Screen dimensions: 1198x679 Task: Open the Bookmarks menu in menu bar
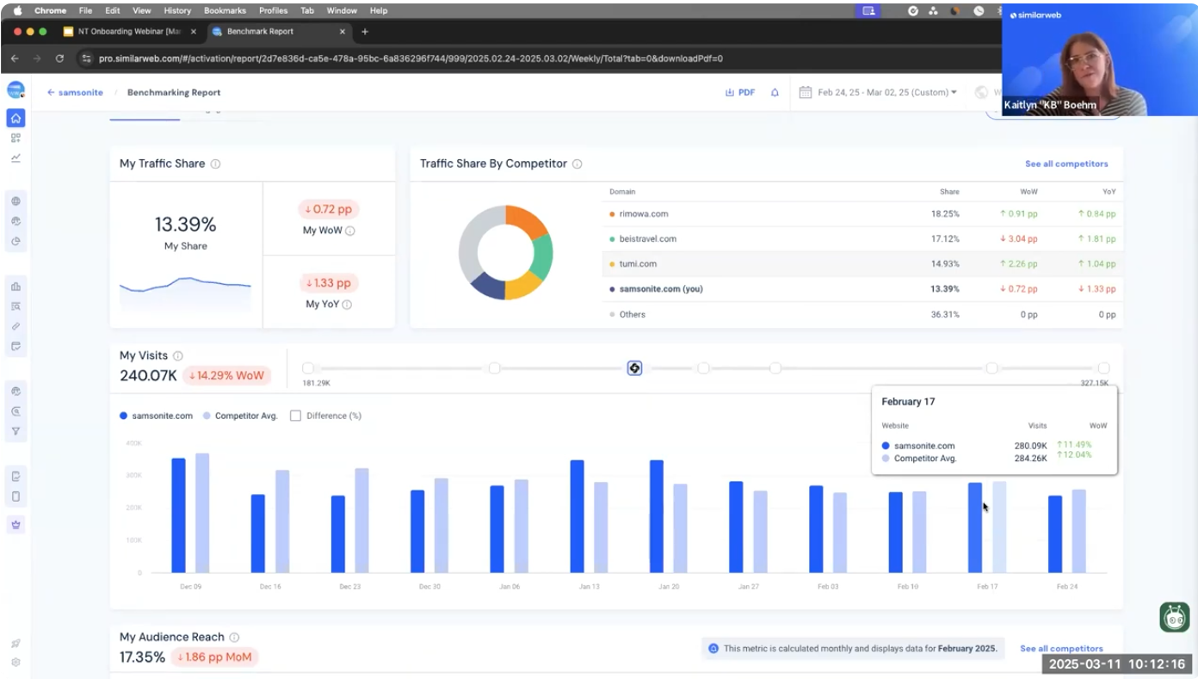tap(225, 10)
